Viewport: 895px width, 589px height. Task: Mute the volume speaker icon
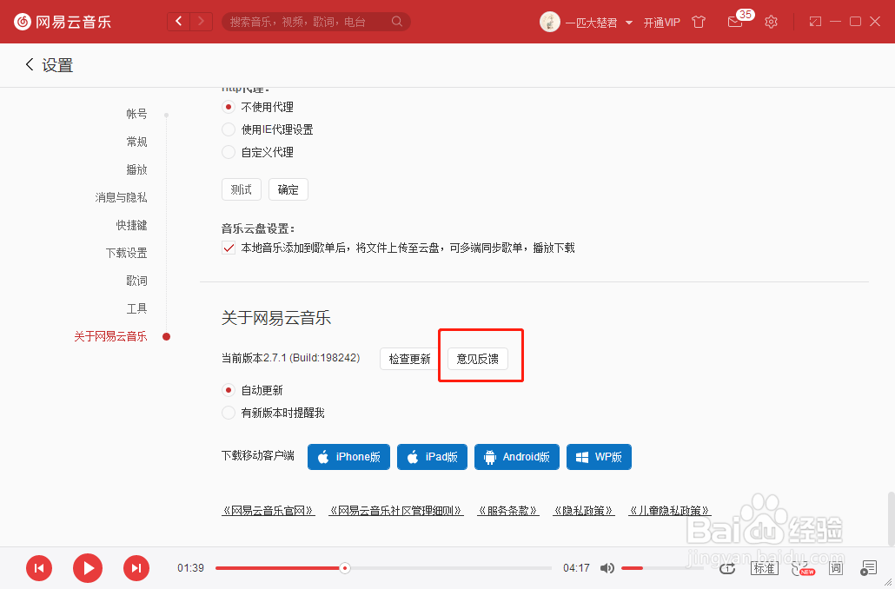[x=607, y=568]
